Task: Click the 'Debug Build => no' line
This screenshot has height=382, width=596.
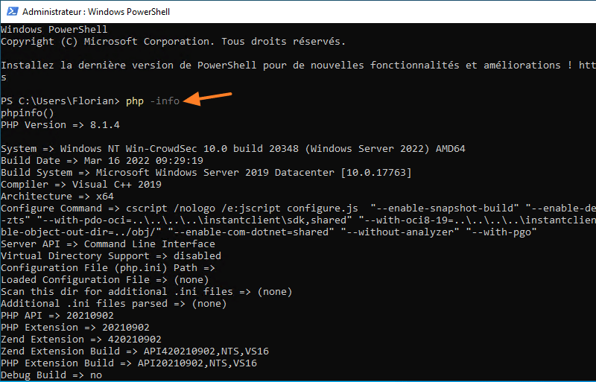Action: tap(51, 375)
